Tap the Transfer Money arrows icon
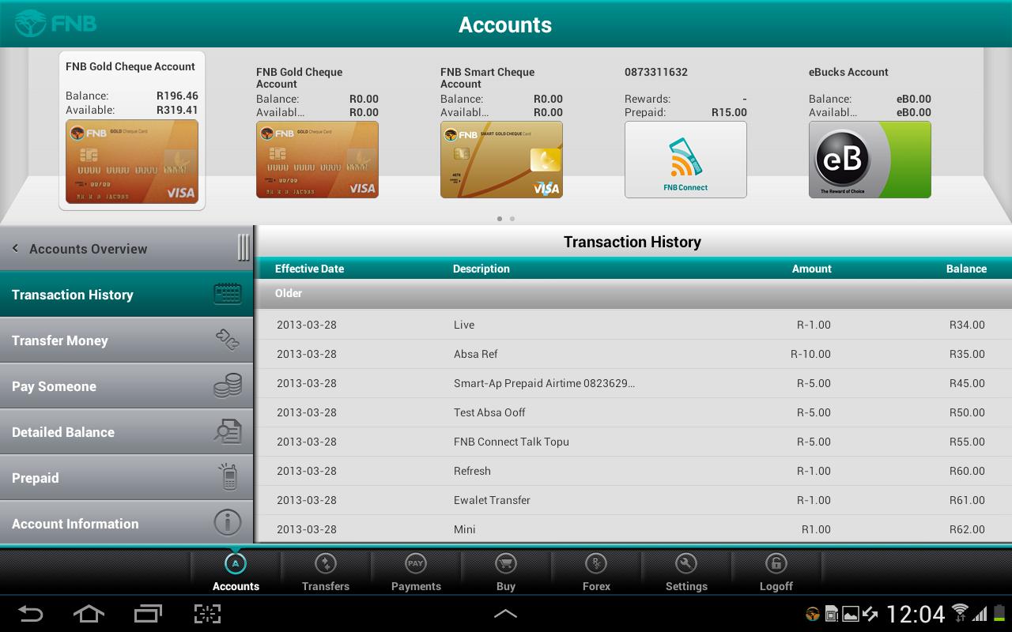1012x632 pixels. pyautogui.click(x=228, y=340)
